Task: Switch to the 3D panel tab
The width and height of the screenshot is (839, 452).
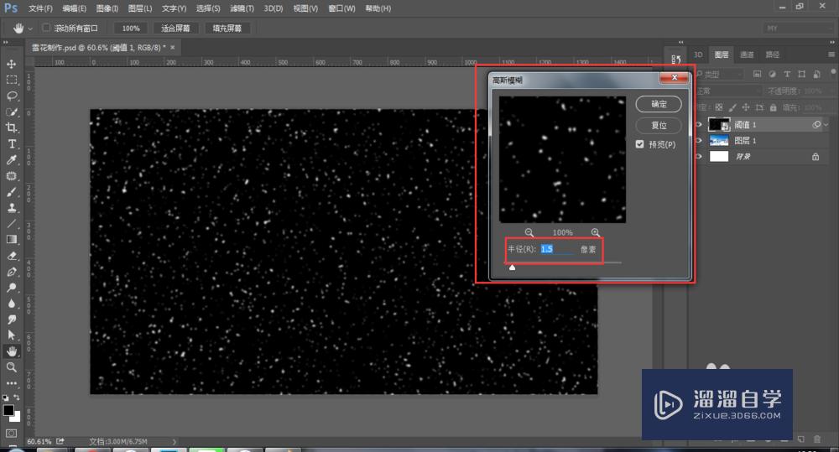Action: tap(698, 55)
